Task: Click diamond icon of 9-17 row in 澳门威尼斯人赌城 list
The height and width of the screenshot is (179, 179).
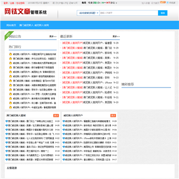Action: tap(6, 160)
